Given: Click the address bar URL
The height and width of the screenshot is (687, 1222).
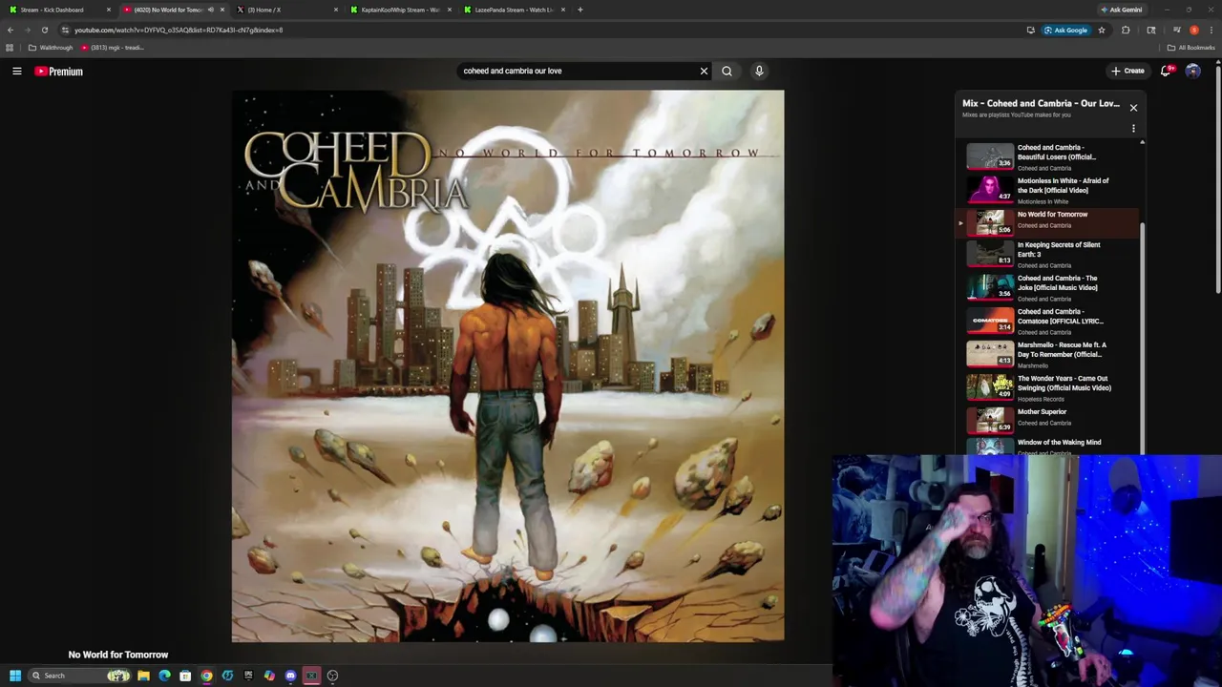Looking at the screenshot, I should [179, 30].
